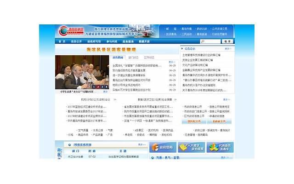Open the 医保药品 quick link
This screenshot has width=294, height=184.
pyautogui.click(x=168, y=130)
